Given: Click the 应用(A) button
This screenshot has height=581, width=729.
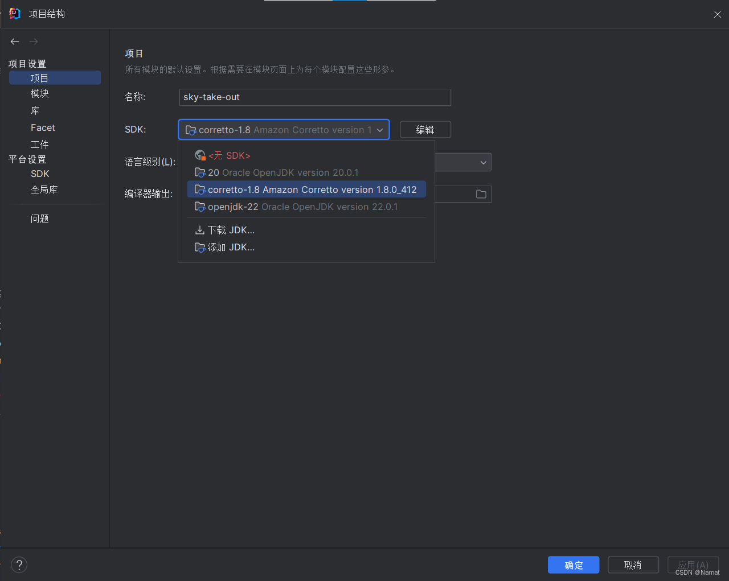Looking at the screenshot, I should click(x=693, y=565).
